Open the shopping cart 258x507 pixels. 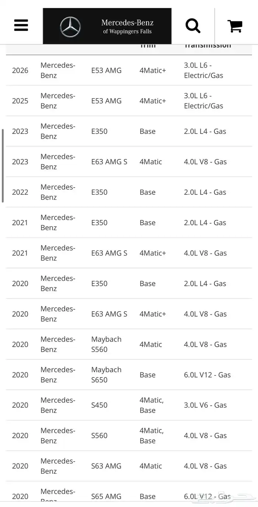(235, 26)
